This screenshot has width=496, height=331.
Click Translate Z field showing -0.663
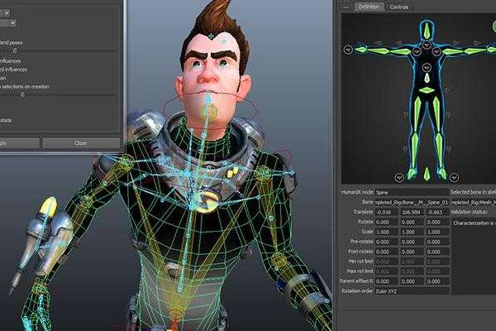click(x=438, y=212)
